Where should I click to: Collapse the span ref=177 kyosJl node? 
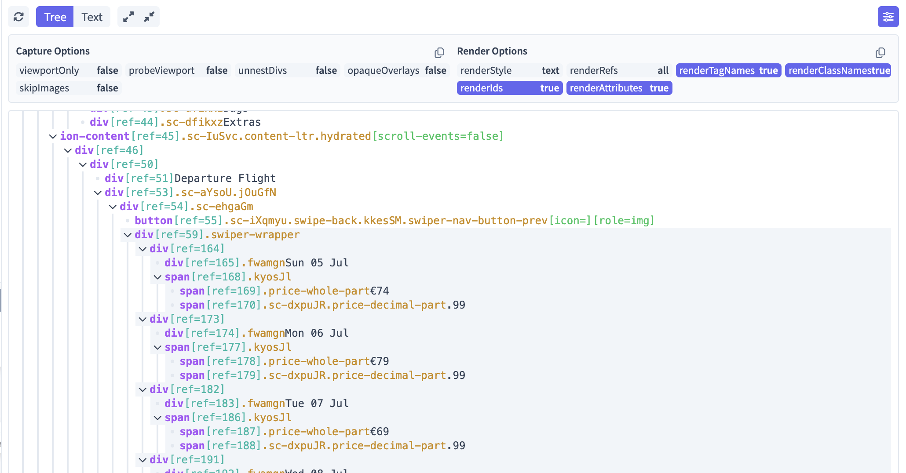(x=157, y=347)
